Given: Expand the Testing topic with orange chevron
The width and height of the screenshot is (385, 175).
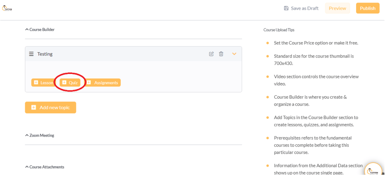Looking at the screenshot, I should point(234,54).
